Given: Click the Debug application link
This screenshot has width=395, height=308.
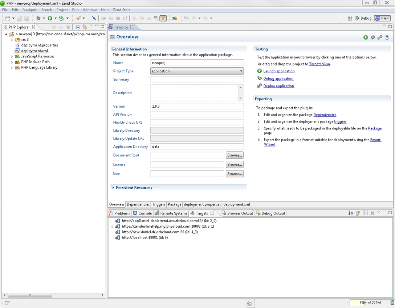Looking at the screenshot, I should point(278,79).
